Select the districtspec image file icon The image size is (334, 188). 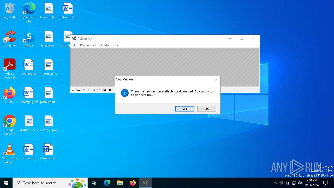(x=29, y=124)
